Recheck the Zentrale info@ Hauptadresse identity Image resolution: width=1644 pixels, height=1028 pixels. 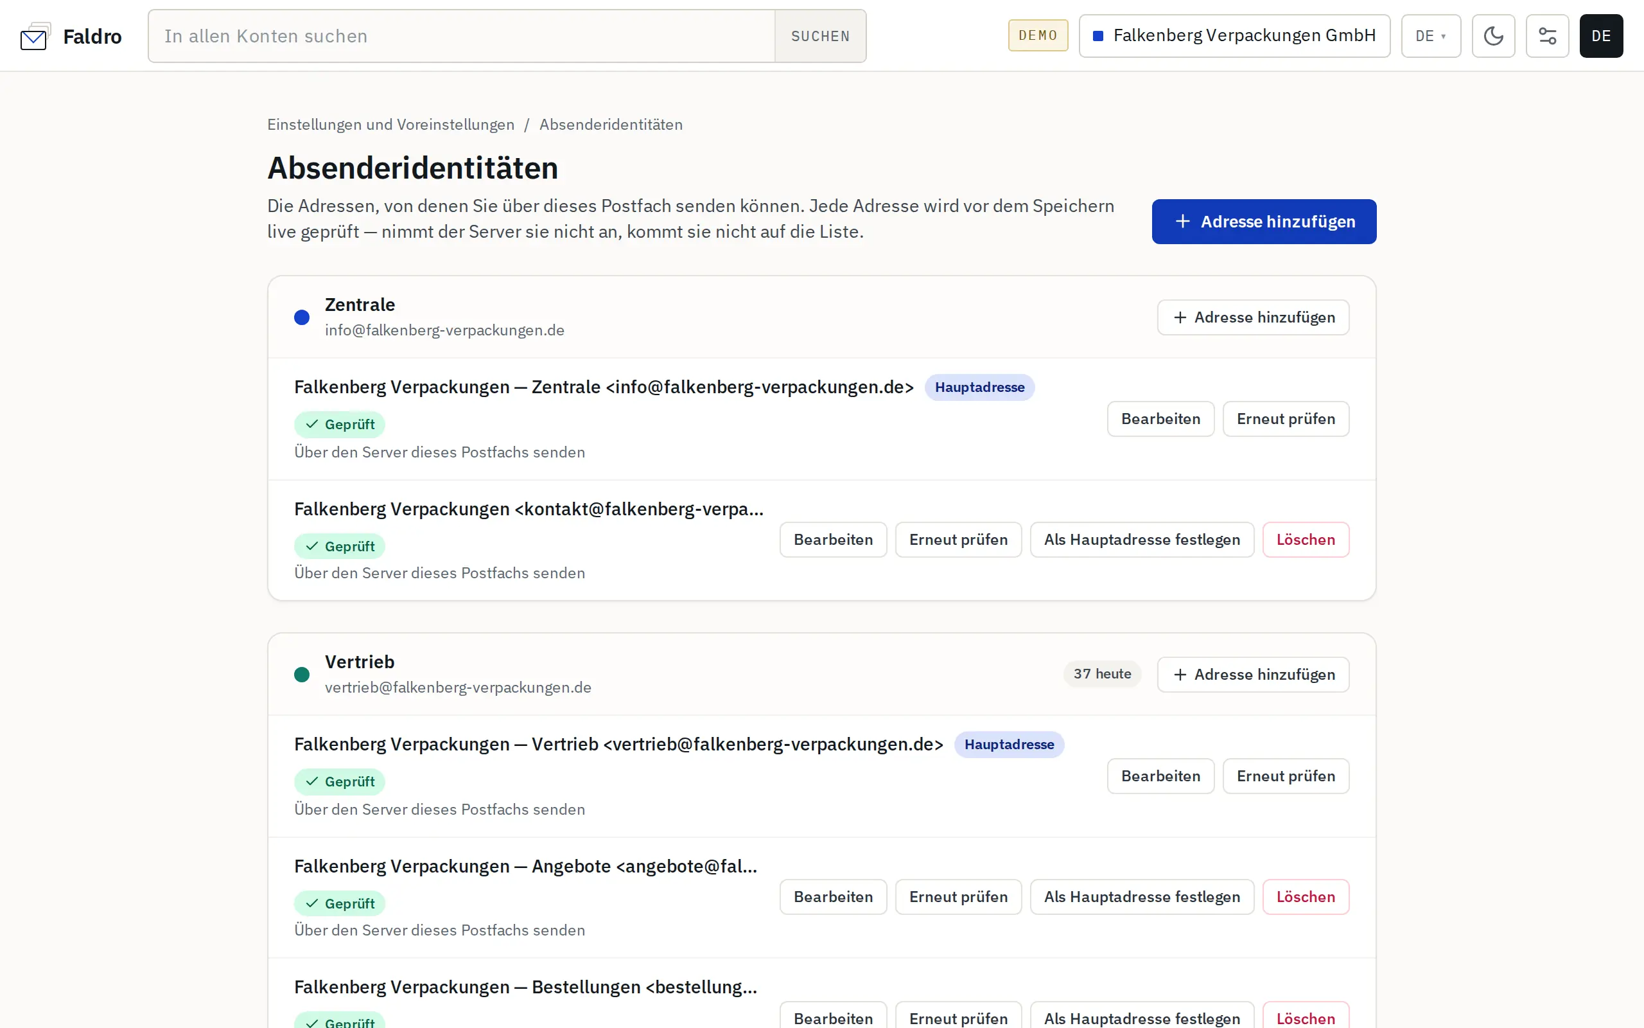pyautogui.click(x=1285, y=419)
